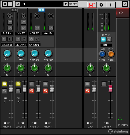Image resolution: width=130 pixels, height=135 pixels.
Task: Unsolo the ANLG 3 channel
Action: tap(32, 91)
